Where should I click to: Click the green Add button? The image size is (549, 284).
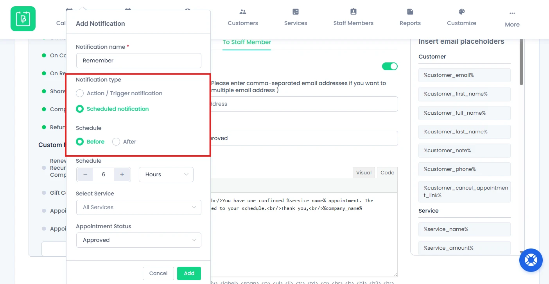189,273
